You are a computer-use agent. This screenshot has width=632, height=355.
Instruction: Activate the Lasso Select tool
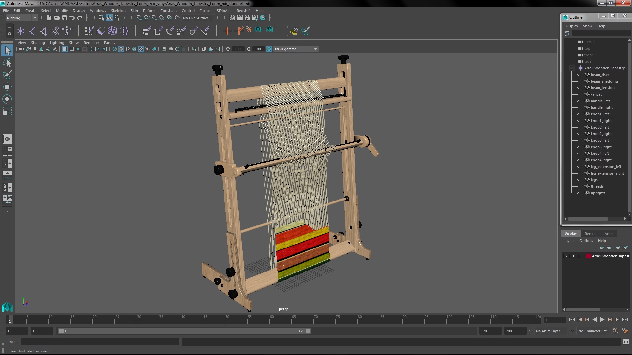(x=7, y=62)
